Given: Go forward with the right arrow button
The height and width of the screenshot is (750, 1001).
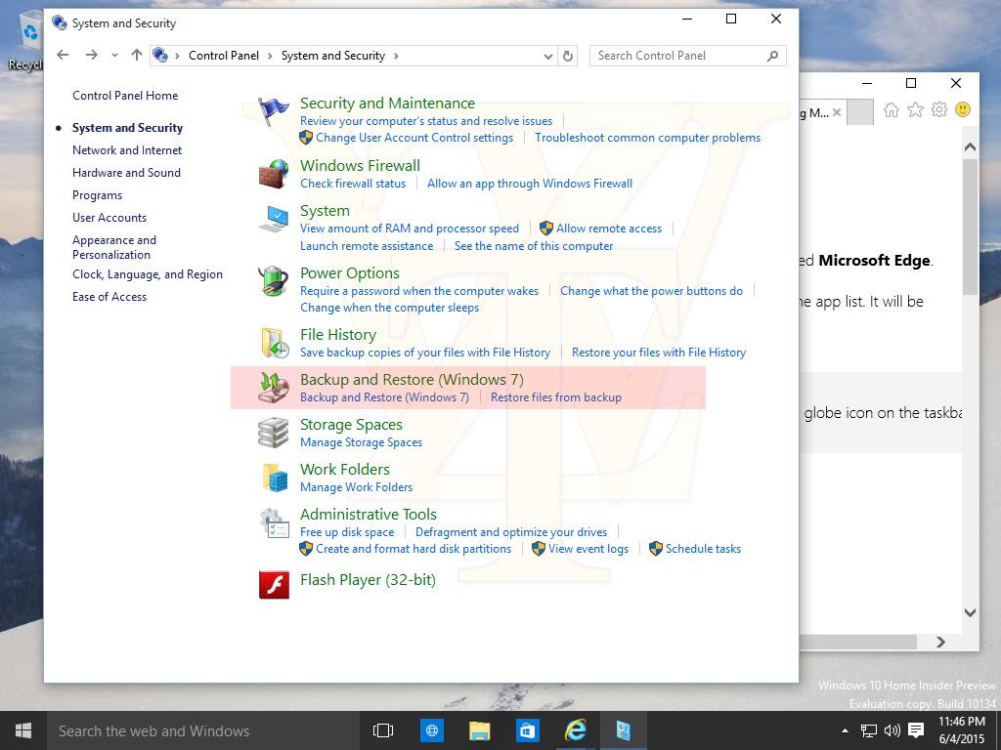Looking at the screenshot, I should pyautogui.click(x=91, y=56).
